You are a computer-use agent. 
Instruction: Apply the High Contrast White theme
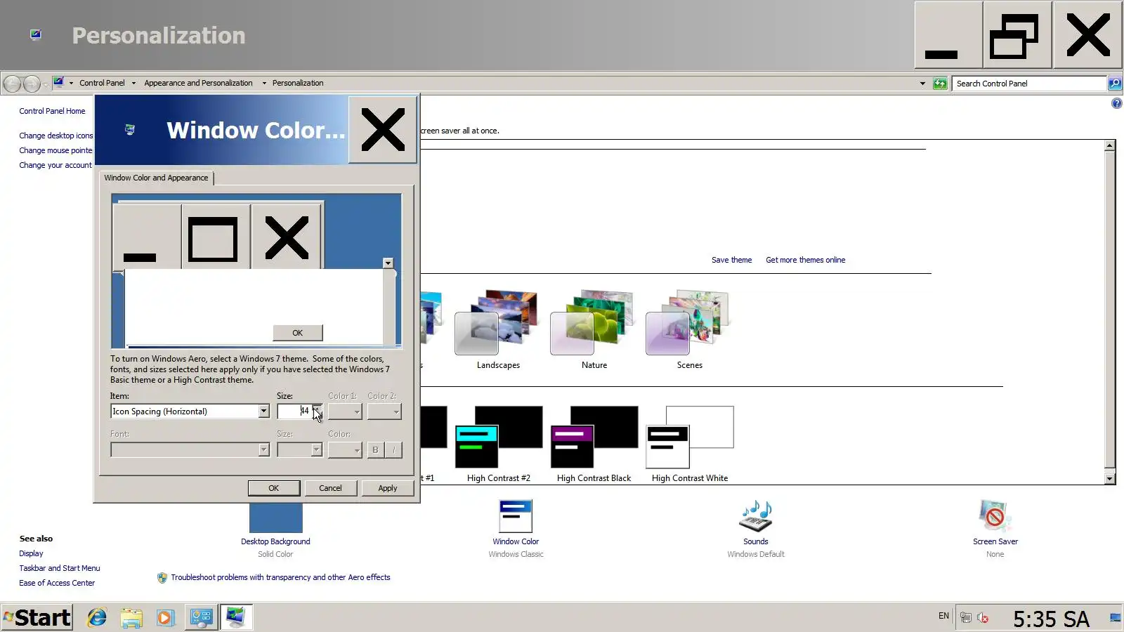[x=689, y=444]
